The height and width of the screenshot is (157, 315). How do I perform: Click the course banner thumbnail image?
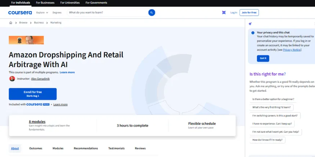[x=26, y=40]
